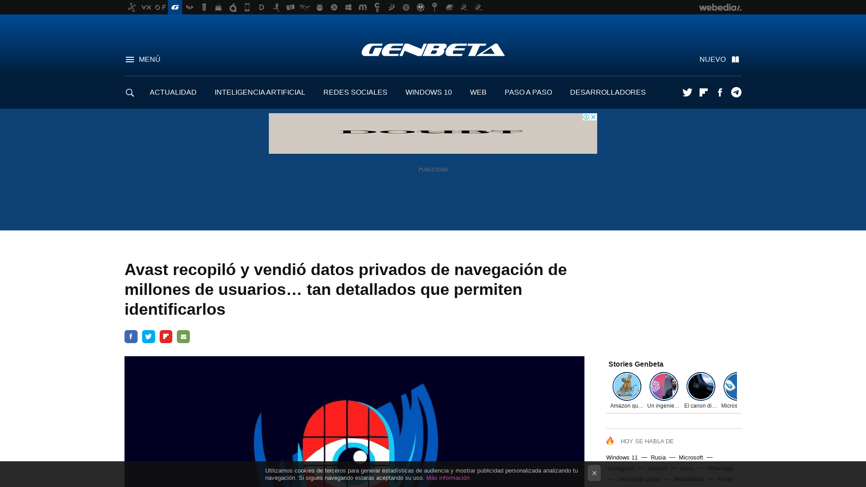
Task: Open the Prime trending topic
Action: (725, 479)
